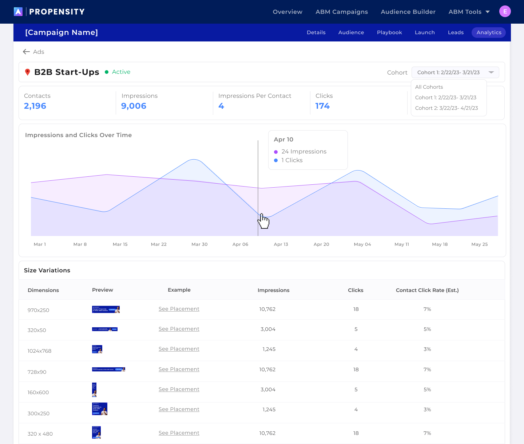Switch to the Launch tab
Screen dimensions: 524x444
click(x=425, y=32)
